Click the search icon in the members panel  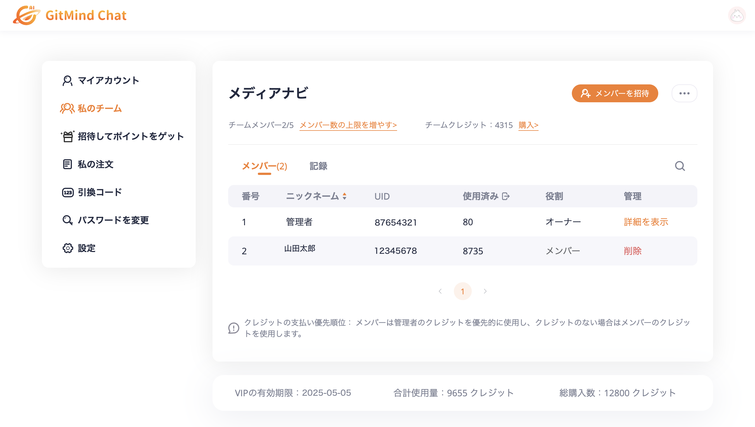click(680, 166)
